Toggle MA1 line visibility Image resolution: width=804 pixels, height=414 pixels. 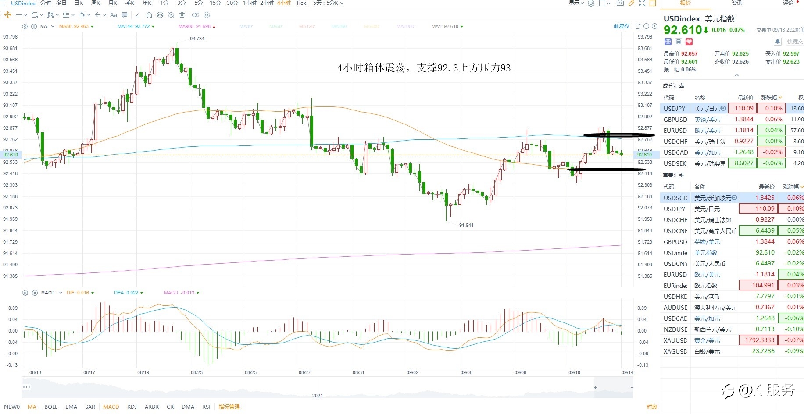tap(447, 26)
